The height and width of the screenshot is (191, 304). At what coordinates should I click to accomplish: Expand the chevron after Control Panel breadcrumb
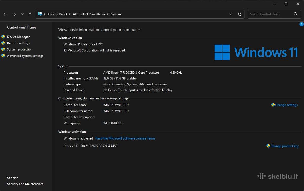[x=70, y=14]
